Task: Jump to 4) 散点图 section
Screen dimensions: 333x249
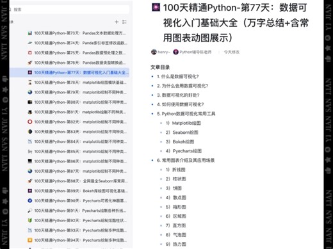Action: pos(175,198)
